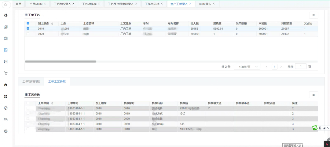Go to next page arrow in pagination
This screenshot has width=330, height=147.
[x=281, y=67]
